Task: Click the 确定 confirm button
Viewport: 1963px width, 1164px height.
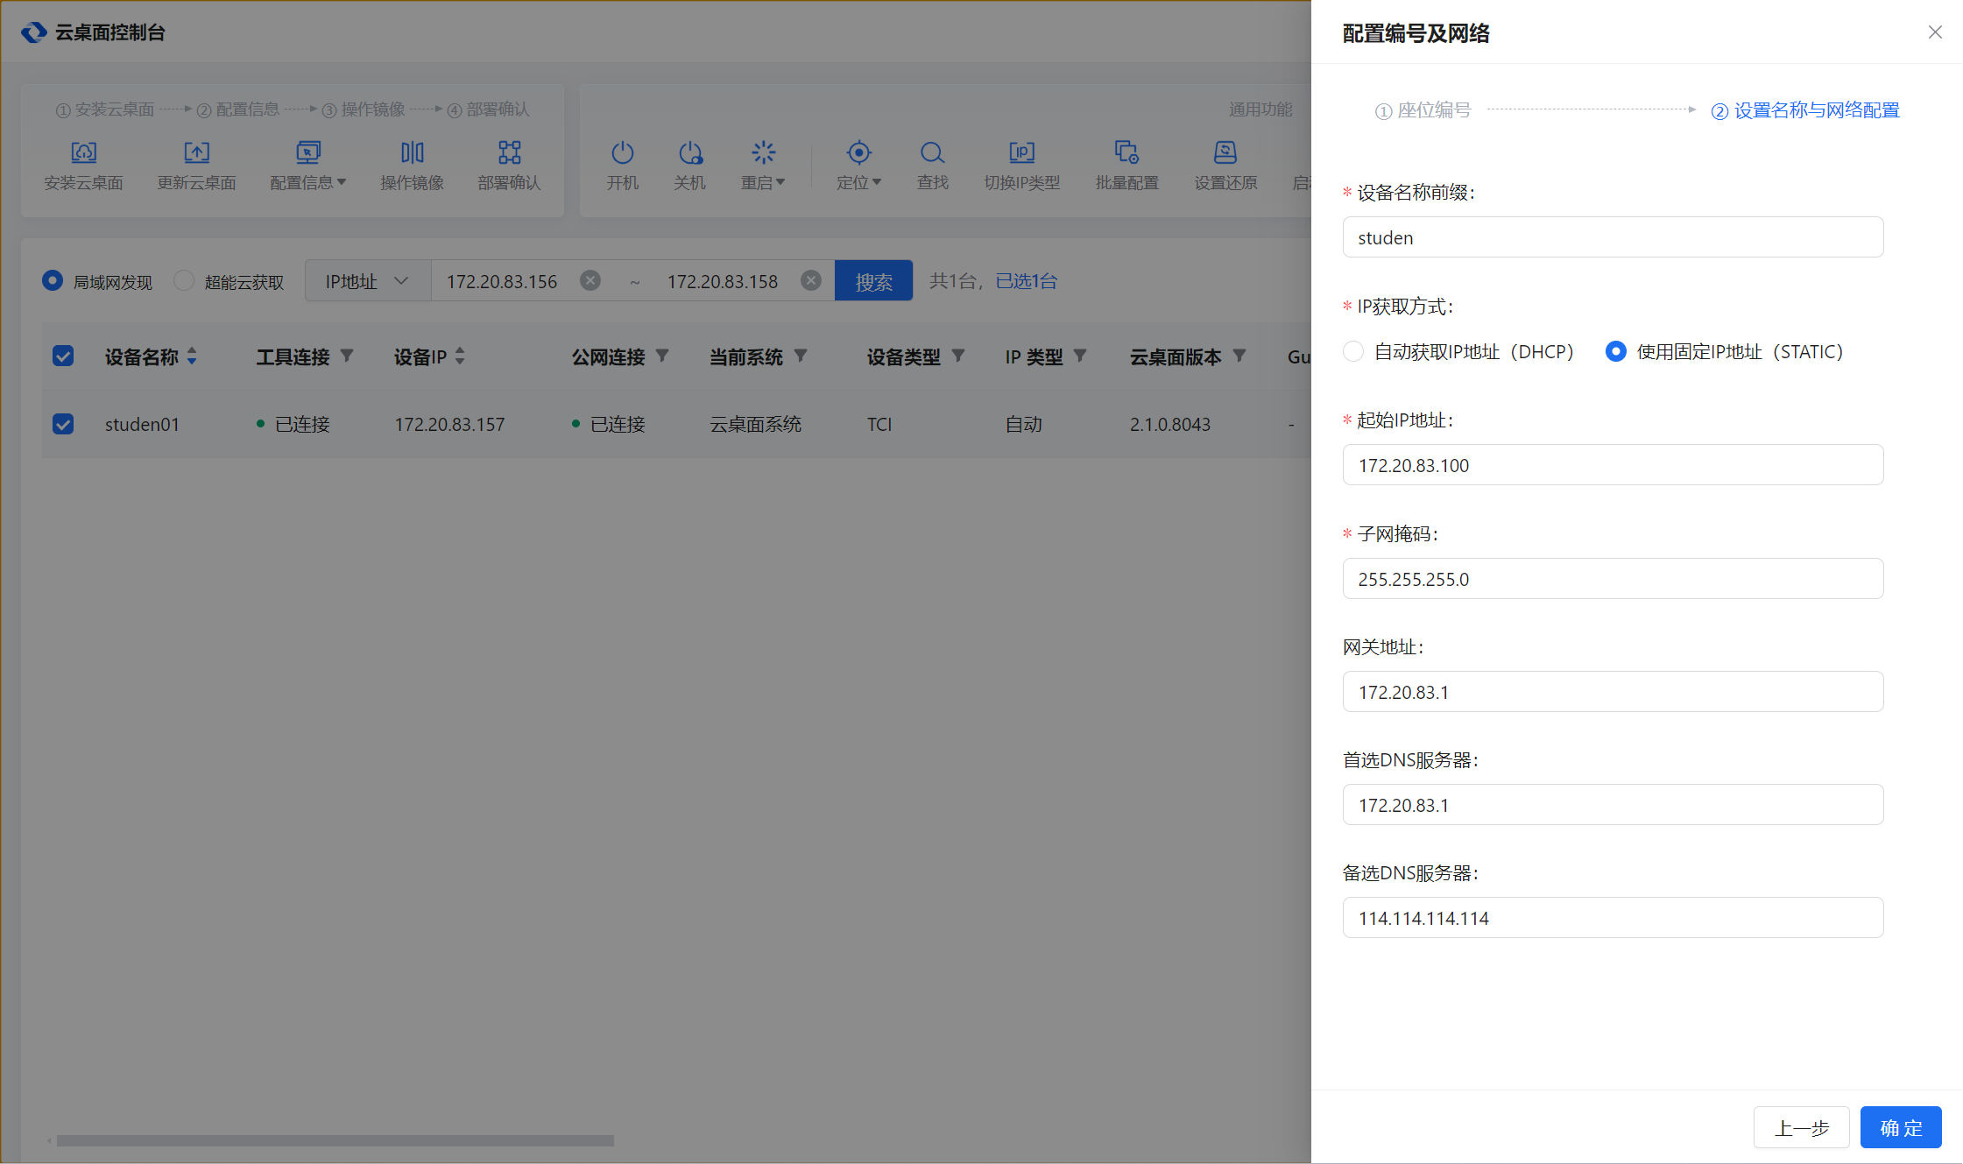Action: tap(1900, 1127)
